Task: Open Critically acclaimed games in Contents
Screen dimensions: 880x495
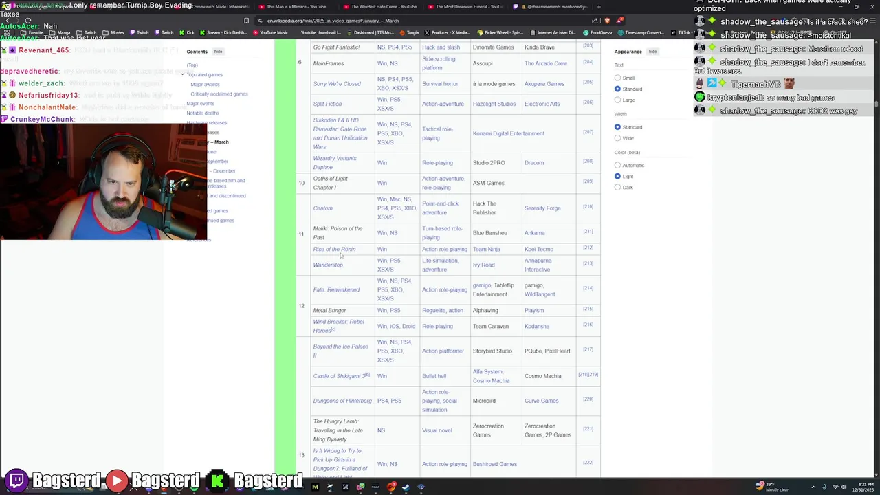Action: pyautogui.click(x=219, y=93)
